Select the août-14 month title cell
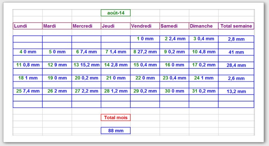269x146 pixels. (x=116, y=13)
